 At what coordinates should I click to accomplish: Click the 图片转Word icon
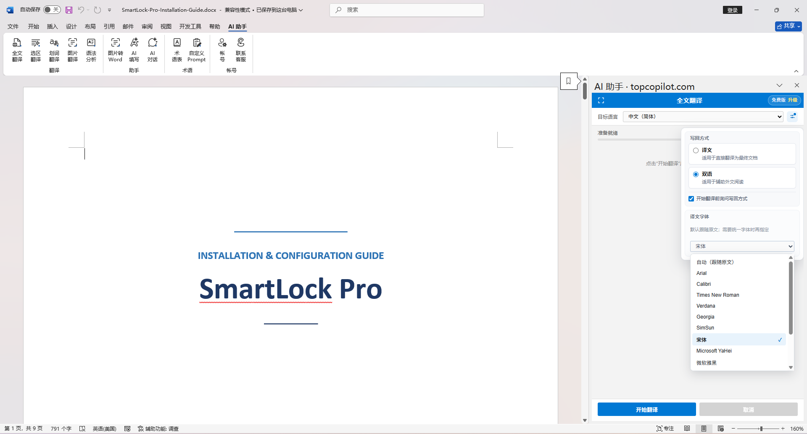(115, 50)
